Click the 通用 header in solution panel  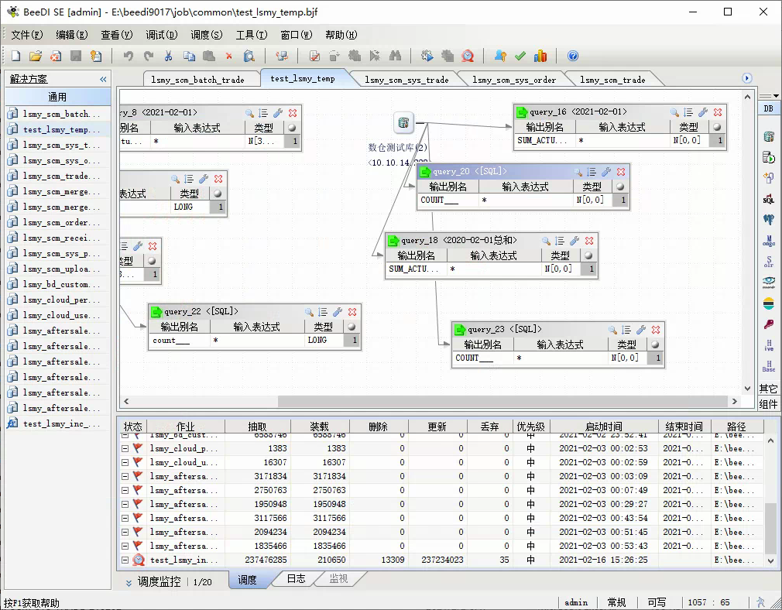(57, 97)
